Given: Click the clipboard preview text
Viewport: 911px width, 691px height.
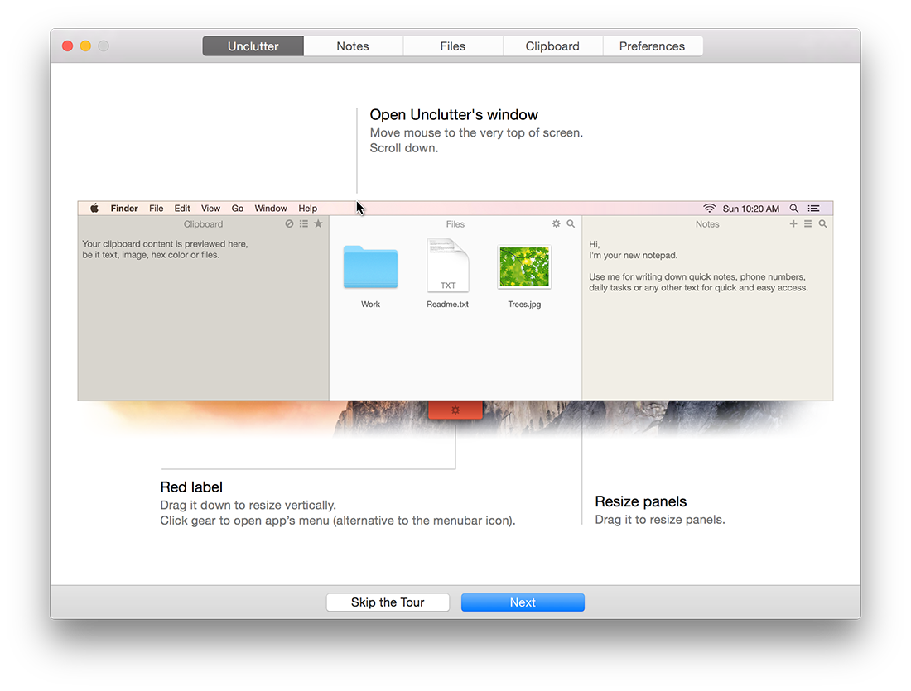Looking at the screenshot, I should 165,249.
